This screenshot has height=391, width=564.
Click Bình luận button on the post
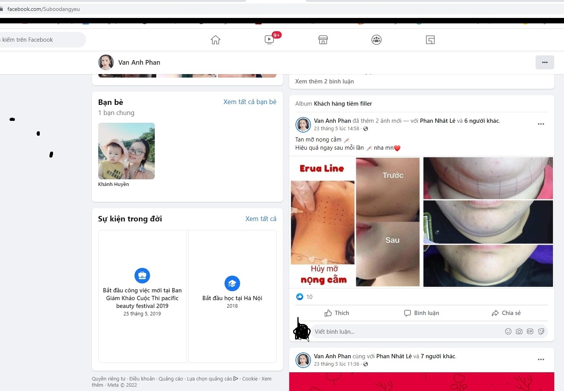click(x=422, y=313)
